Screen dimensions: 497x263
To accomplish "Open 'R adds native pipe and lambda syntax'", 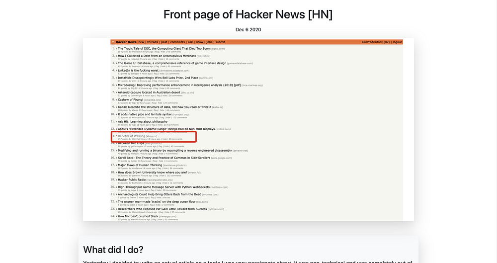I will click(x=145, y=114).
